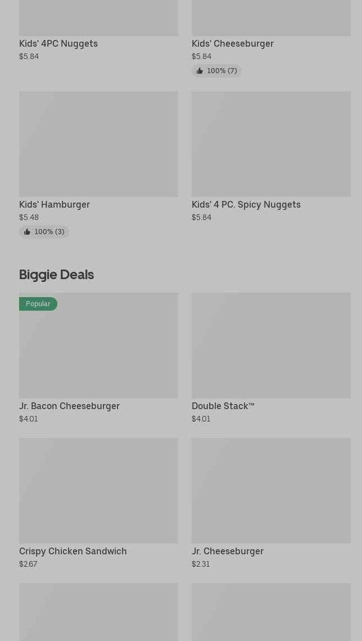The image size is (362, 641).
Task: Click the 100% (3) rating pill
Action: 44,232
